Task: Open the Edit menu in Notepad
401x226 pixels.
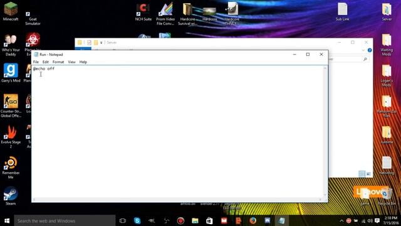Action: click(46, 62)
